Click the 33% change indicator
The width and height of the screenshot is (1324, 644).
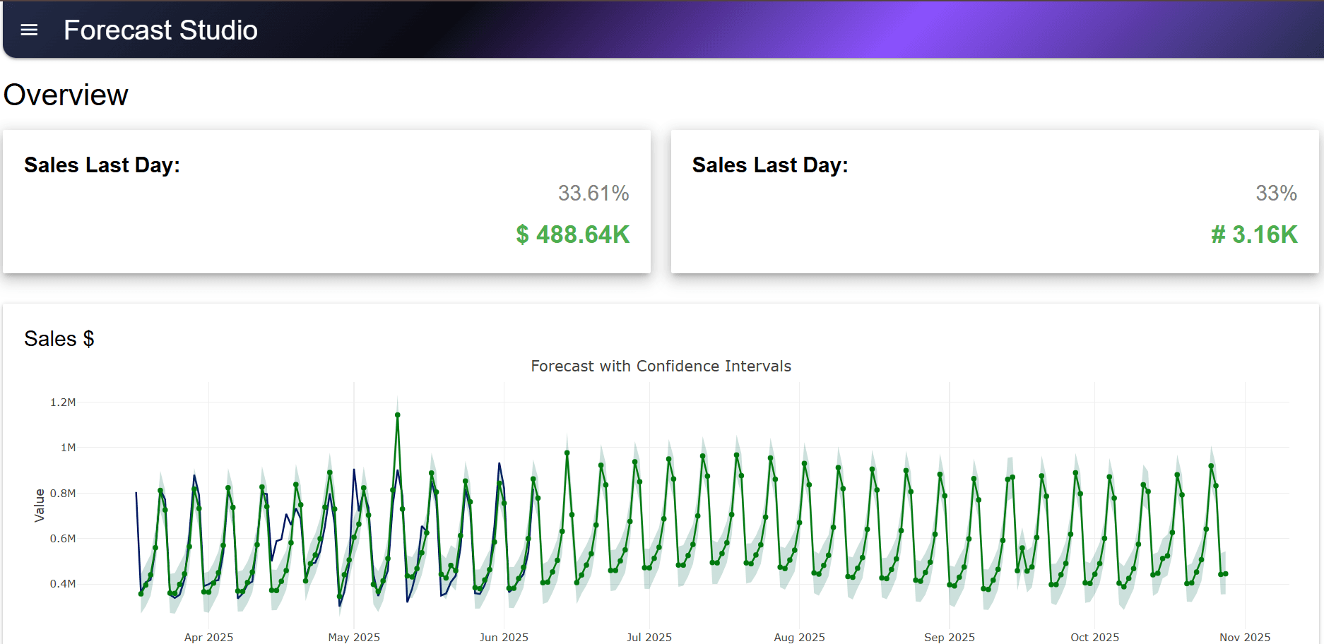click(1276, 193)
